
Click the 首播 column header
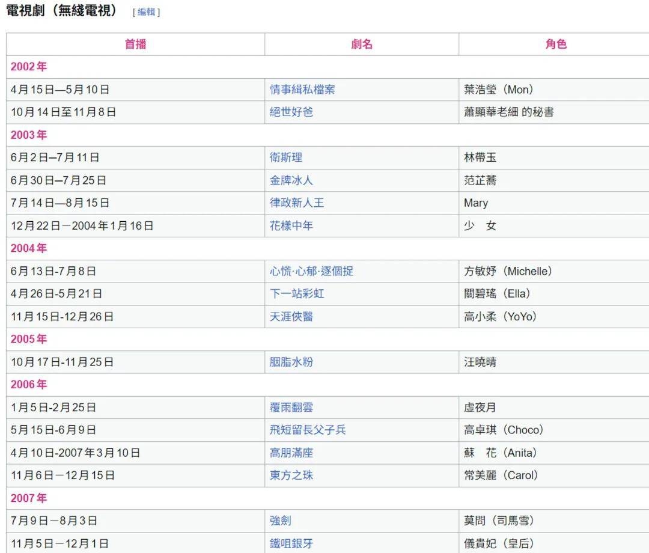(x=135, y=44)
